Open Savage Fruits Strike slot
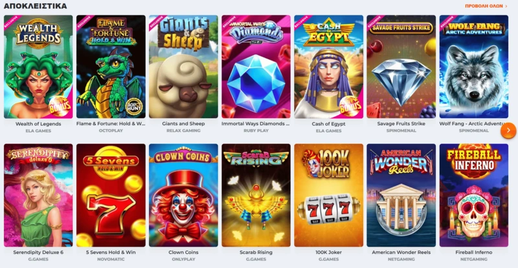The height and width of the screenshot is (268, 518). (x=401, y=67)
